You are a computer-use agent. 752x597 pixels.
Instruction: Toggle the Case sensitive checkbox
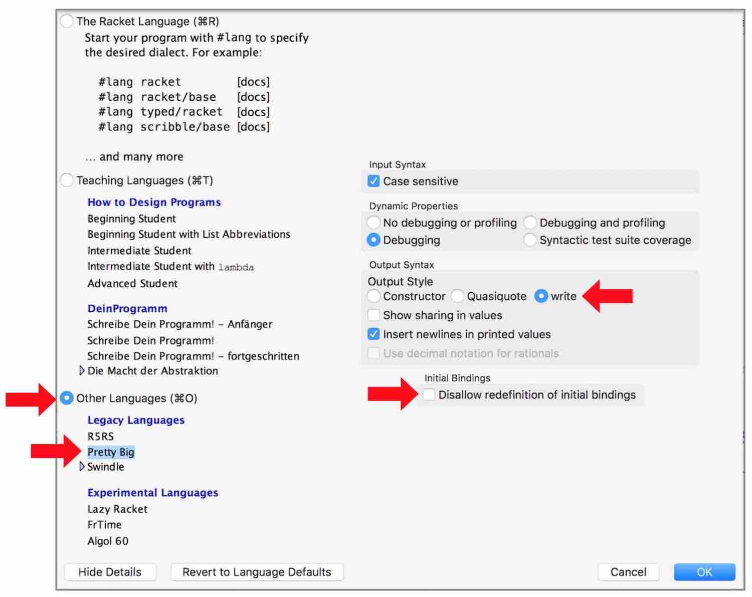click(x=373, y=181)
